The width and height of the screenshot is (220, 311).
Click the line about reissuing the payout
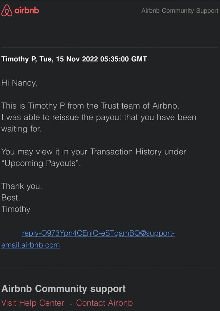99,117
